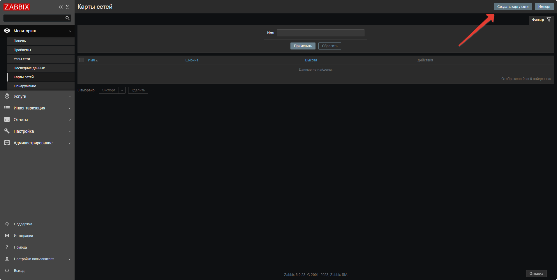Screen dimensions: 557x280
Task: Click the sidebar search magnifier icon
Action: point(68,18)
